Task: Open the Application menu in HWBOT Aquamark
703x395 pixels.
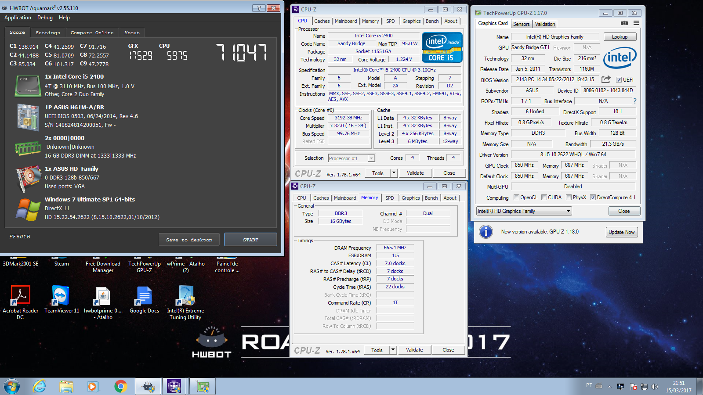Action: 18,18
